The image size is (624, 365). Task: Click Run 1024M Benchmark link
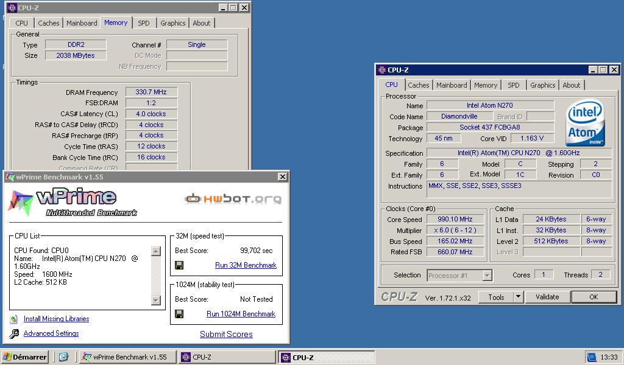tap(241, 314)
